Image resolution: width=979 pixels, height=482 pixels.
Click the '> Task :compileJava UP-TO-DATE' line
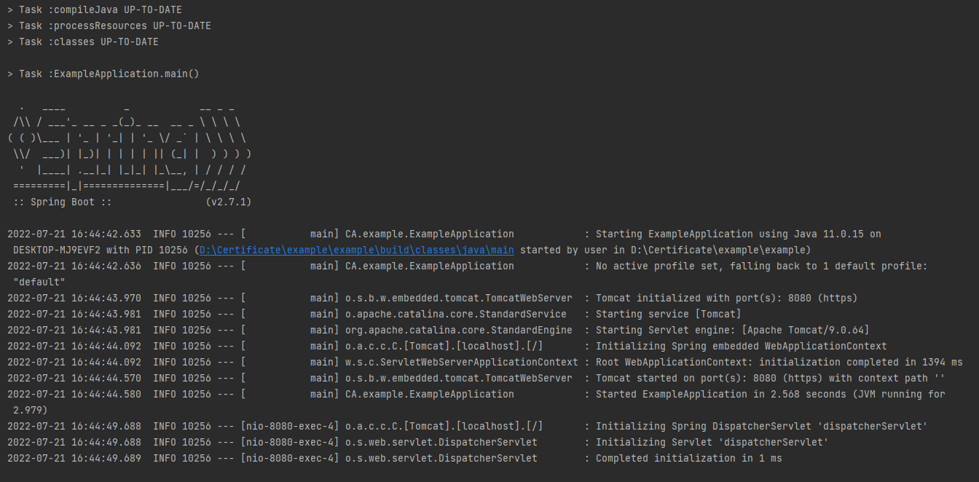pyautogui.click(x=95, y=9)
